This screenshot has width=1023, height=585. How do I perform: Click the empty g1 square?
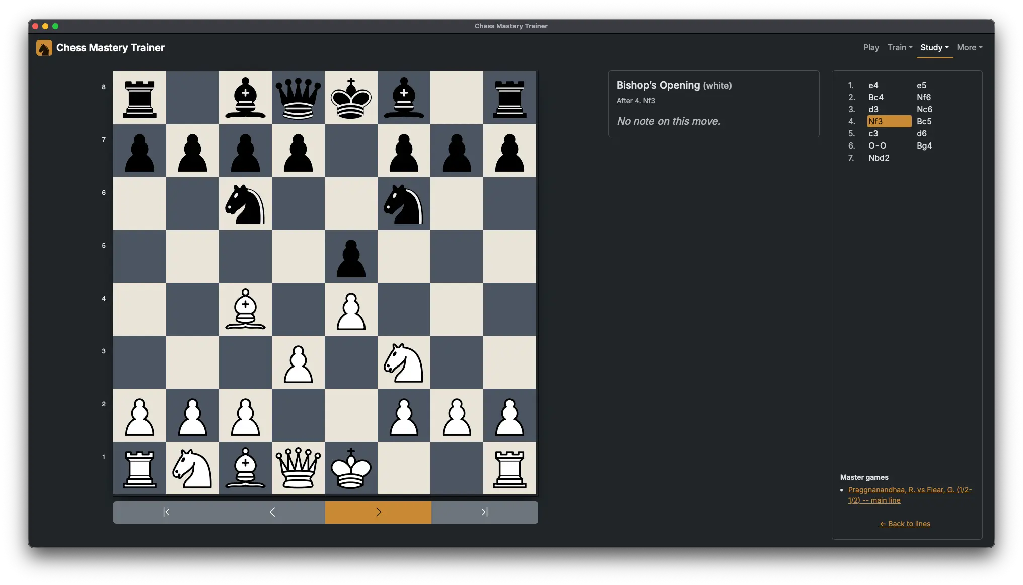click(457, 468)
